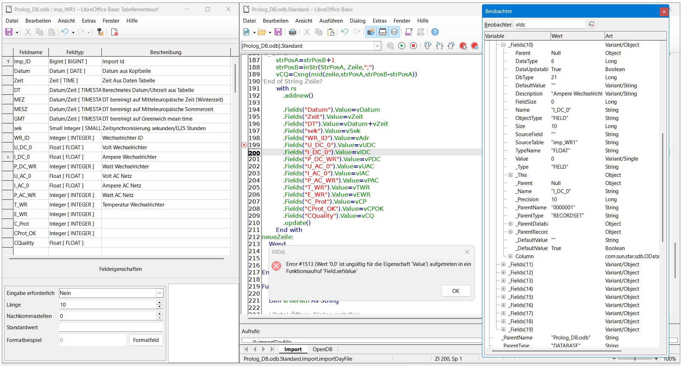Click the Nachkommastellen value field

(x=107, y=316)
